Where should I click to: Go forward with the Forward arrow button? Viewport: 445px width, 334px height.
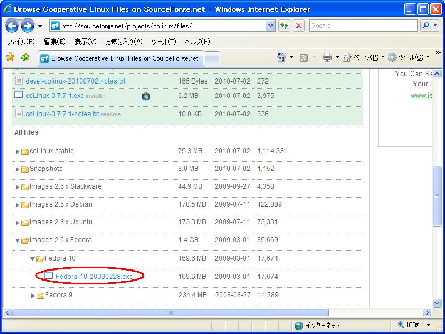27,26
